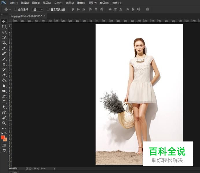Select the Rectangular Marquee tool
The height and width of the screenshot is (173, 200).
[x=4, y=27]
